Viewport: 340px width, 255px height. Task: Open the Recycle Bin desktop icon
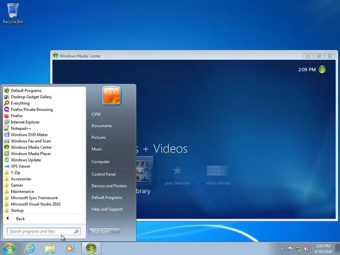pyautogui.click(x=13, y=13)
